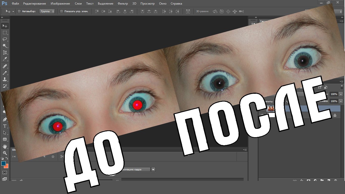Viewport: 345px width, 194px height.
Task: Toggle the Автовыбор checkbox
Action: (19, 11)
